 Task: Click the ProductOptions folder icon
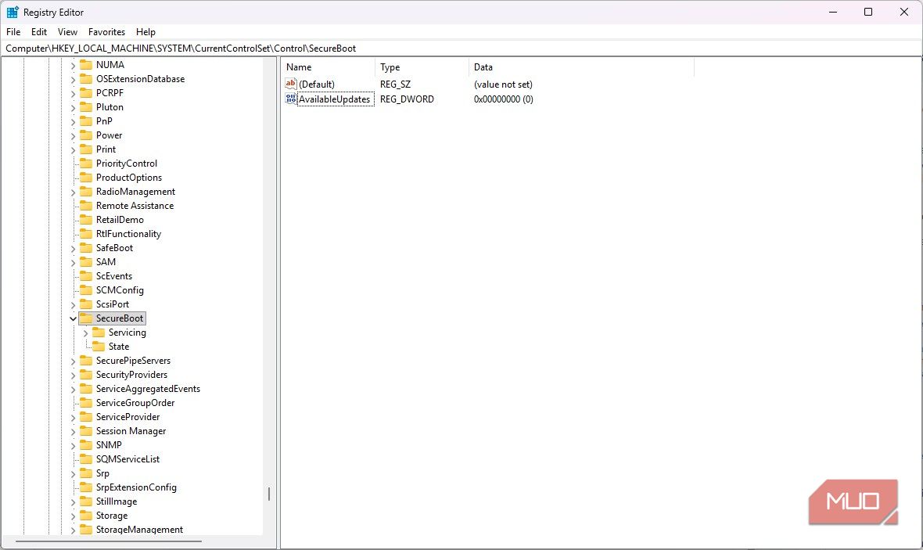click(x=86, y=178)
